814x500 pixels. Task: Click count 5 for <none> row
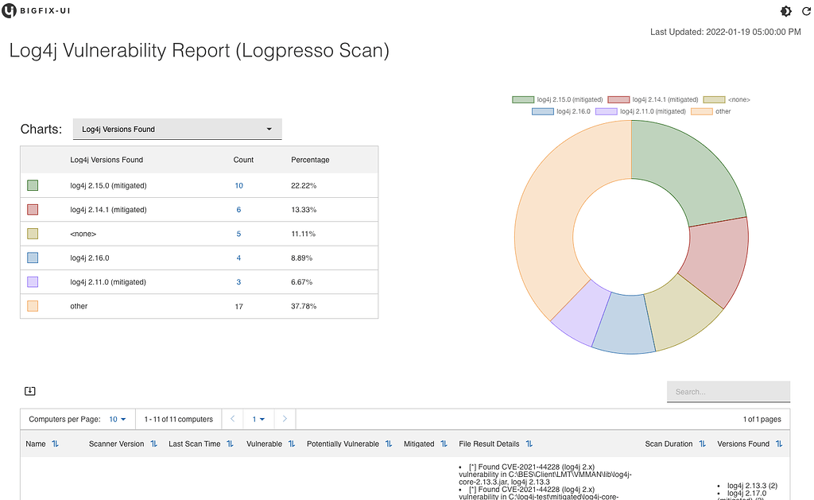238,234
